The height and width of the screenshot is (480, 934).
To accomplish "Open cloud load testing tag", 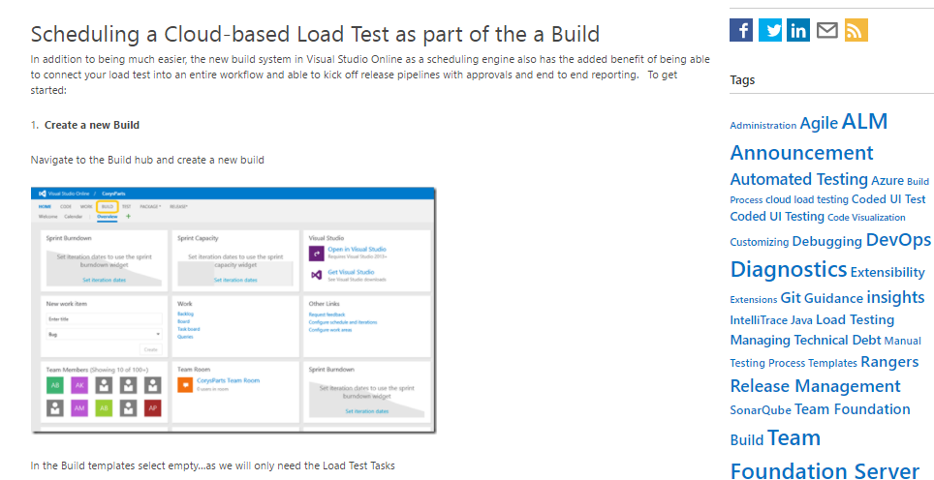I will 807,200.
